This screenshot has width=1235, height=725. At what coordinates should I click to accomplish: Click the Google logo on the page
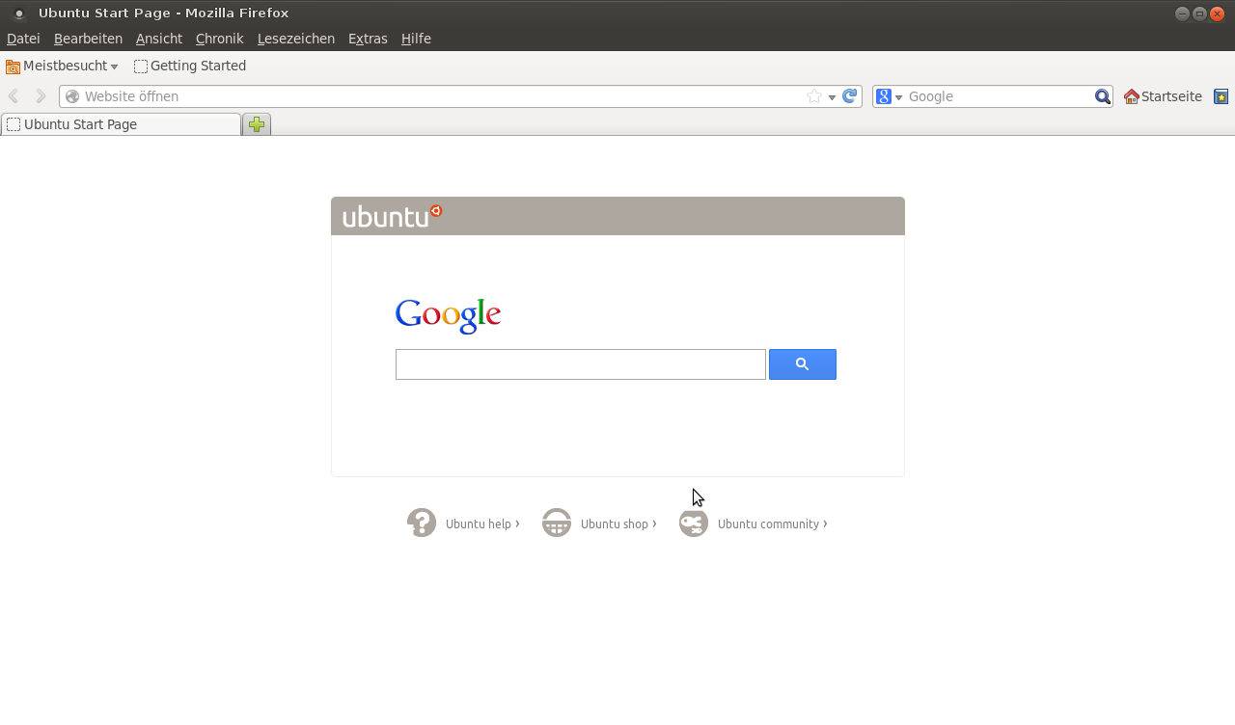click(x=449, y=315)
